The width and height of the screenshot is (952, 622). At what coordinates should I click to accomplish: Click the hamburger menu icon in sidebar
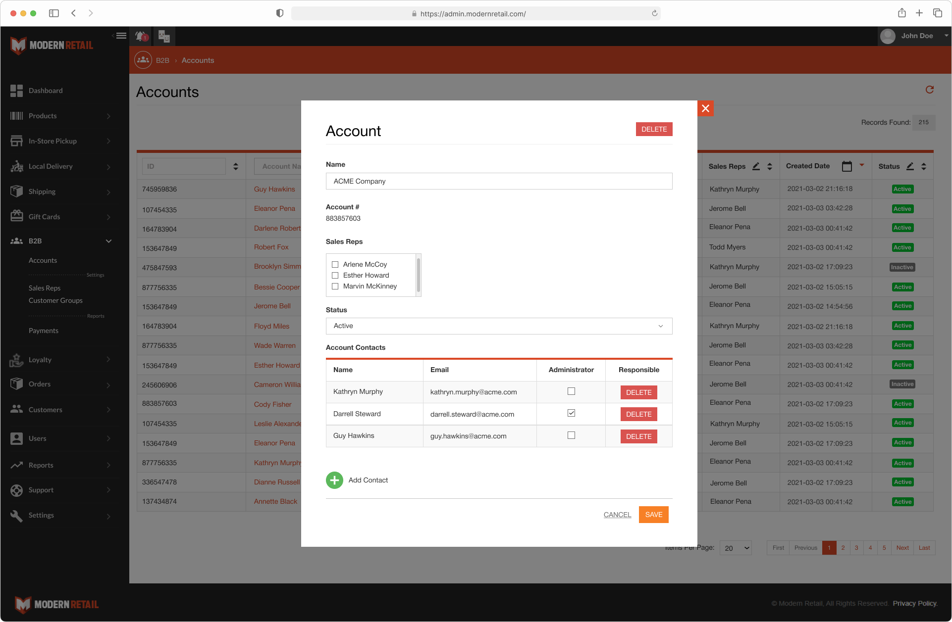(121, 36)
